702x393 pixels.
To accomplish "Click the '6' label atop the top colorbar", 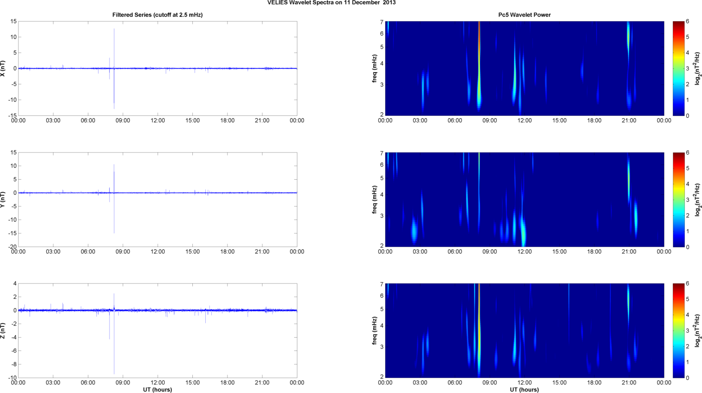I will coord(688,21).
